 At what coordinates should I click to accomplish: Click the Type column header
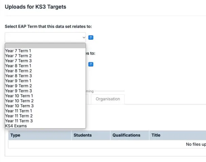point(40,135)
